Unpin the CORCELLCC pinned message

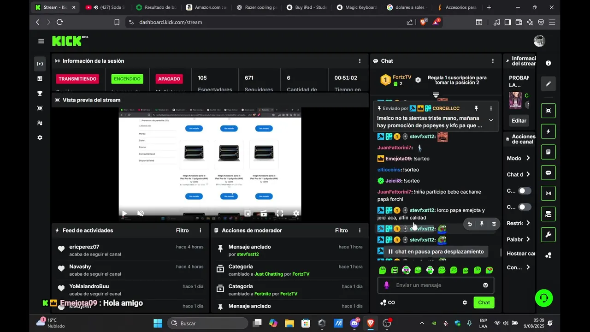[476, 108]
